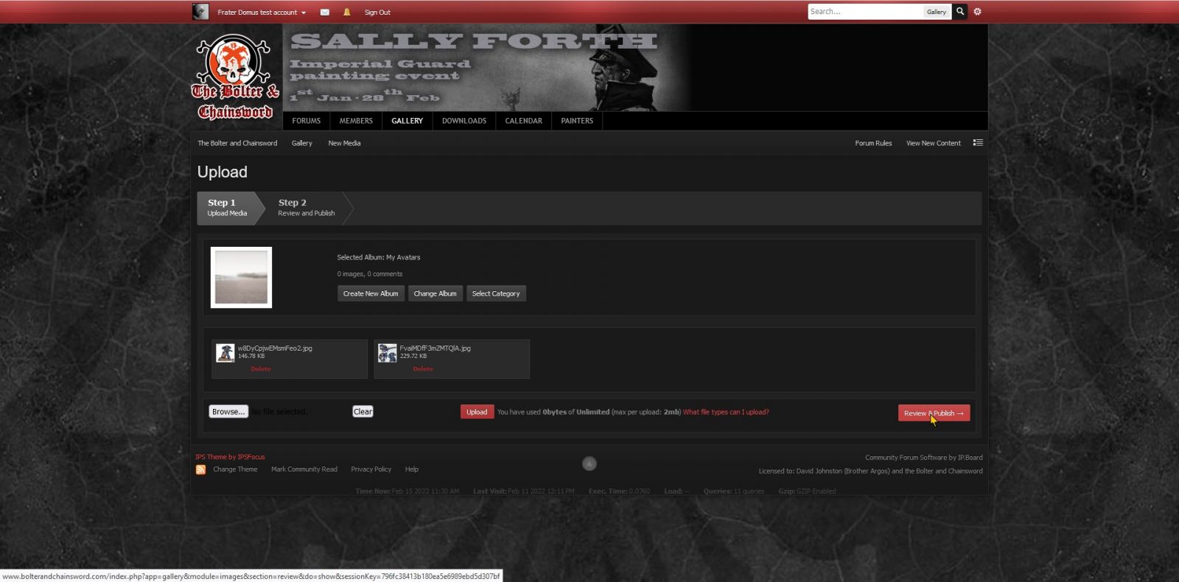This screenshot has width=1179, height=582.
Task: Open the Gallery navigation tab
Action: 407,121
